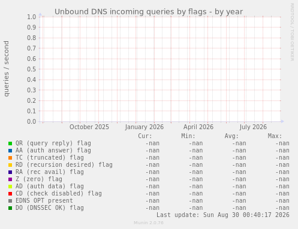The width and height of the screenshot is (298, 229).
Task: Click the Last update timestamp text
Action: point(223,215)
